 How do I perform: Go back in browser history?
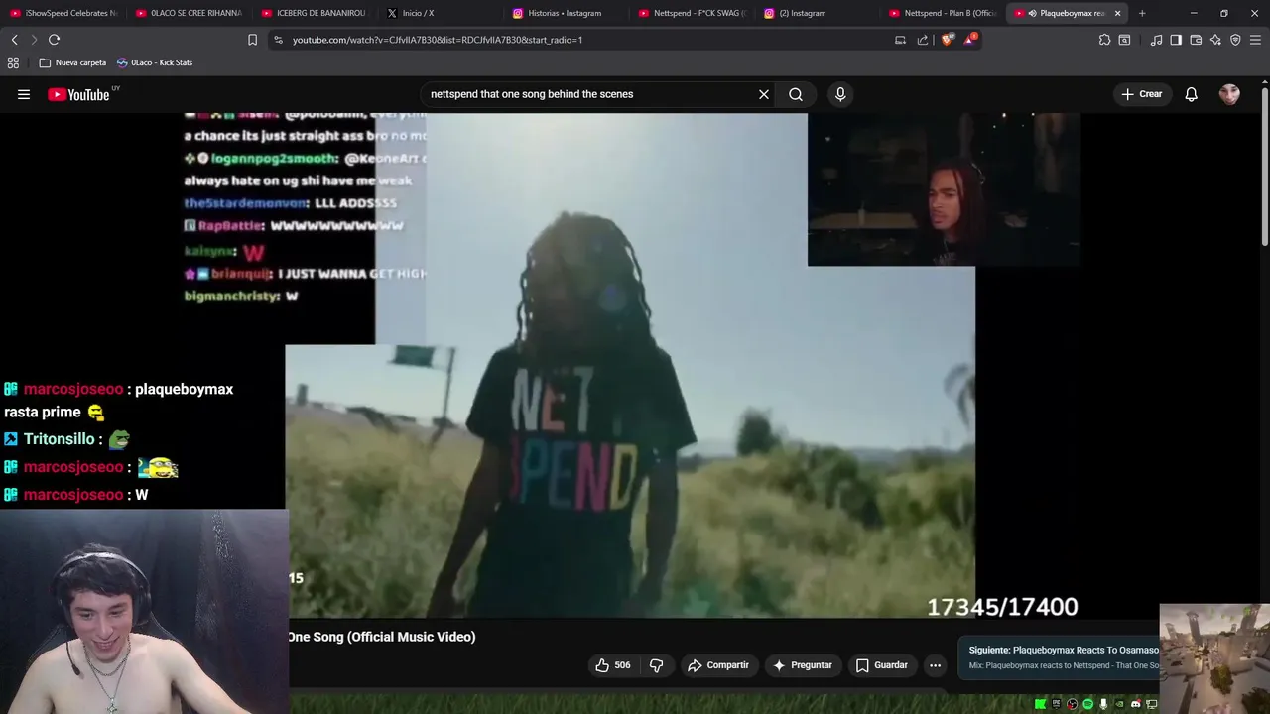tap(14, 40)
